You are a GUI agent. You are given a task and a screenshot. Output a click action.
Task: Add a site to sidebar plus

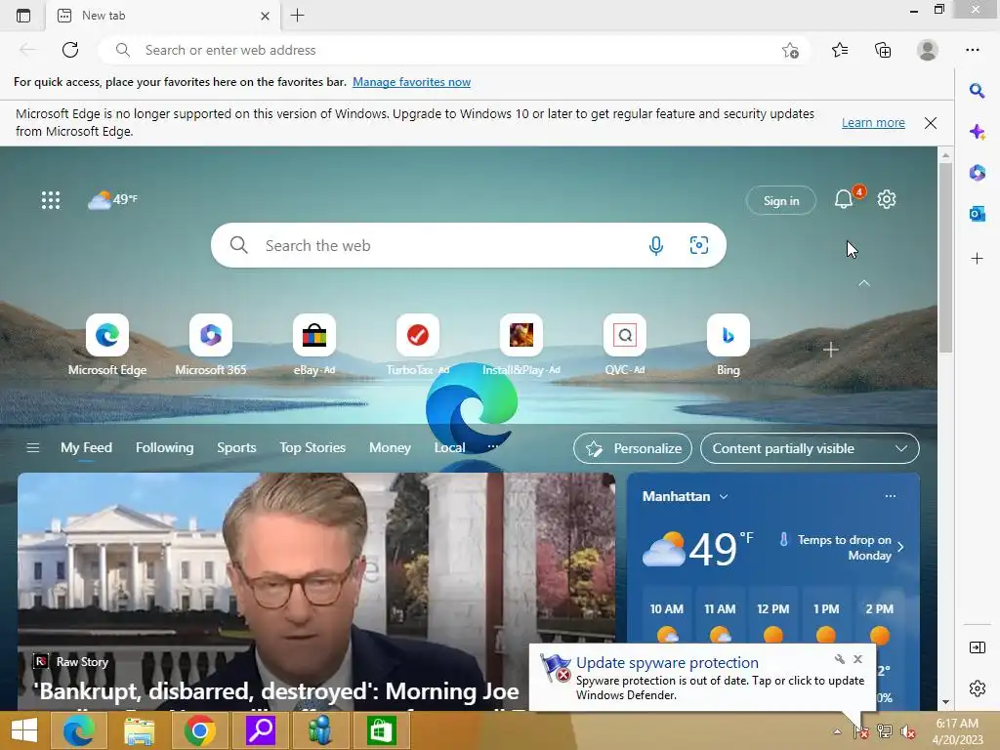pyautogui.click(x=977, y=258)
